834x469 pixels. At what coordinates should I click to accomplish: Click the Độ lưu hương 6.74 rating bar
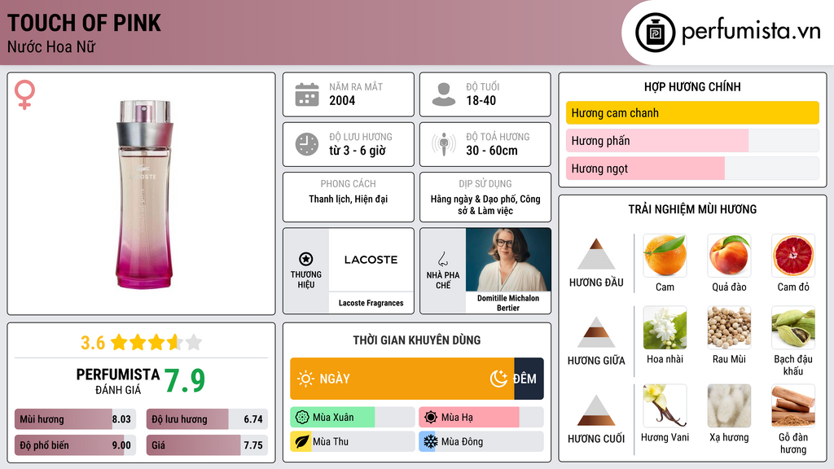tap(207, 419)
